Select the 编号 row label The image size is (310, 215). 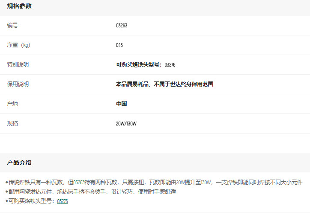pos(12,26)
